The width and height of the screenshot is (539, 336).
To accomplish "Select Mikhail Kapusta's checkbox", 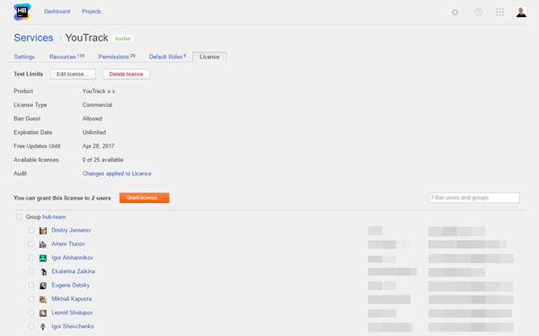I will 31,299.
